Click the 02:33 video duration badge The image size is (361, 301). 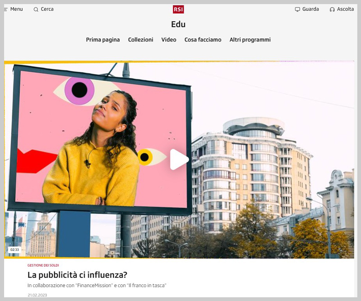tap(14, 250)
